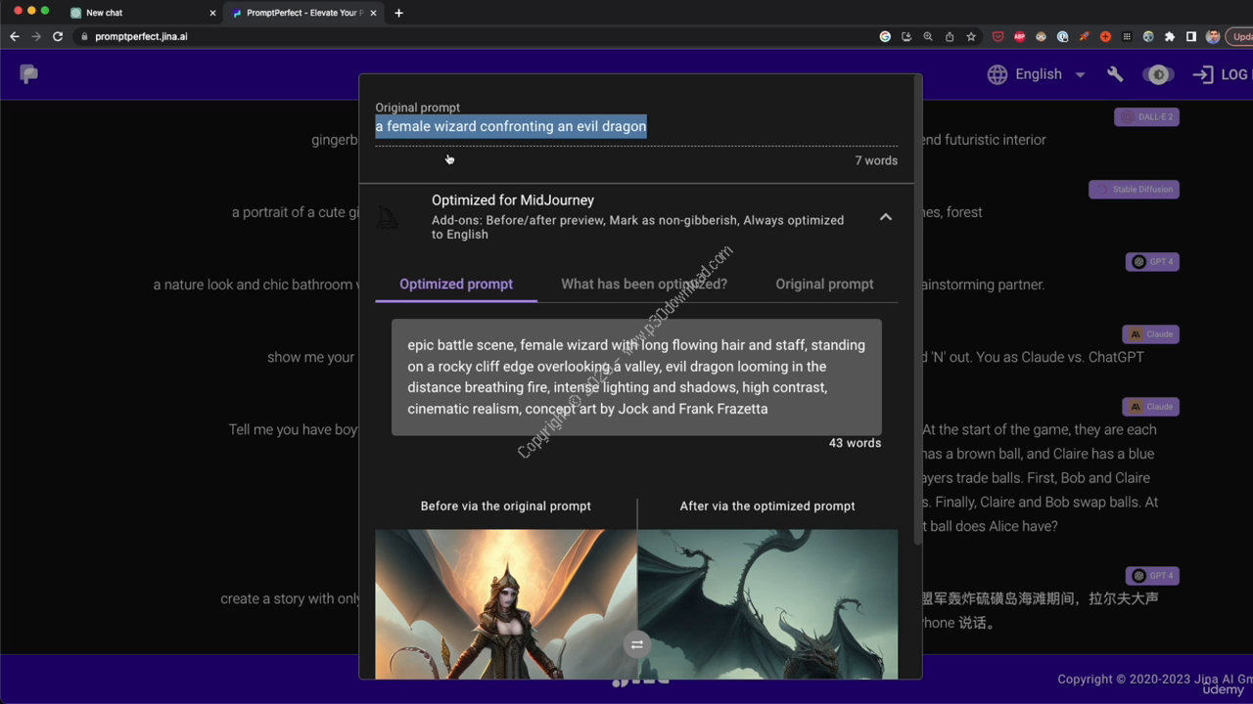
Task: Open a new browser tab with plus
Action: [398, 13]
